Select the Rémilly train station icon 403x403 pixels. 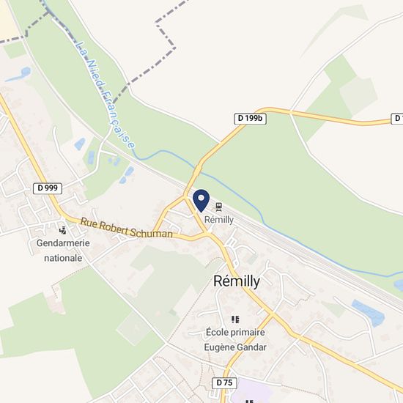coord(219,207)
